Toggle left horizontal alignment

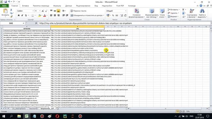51,16
